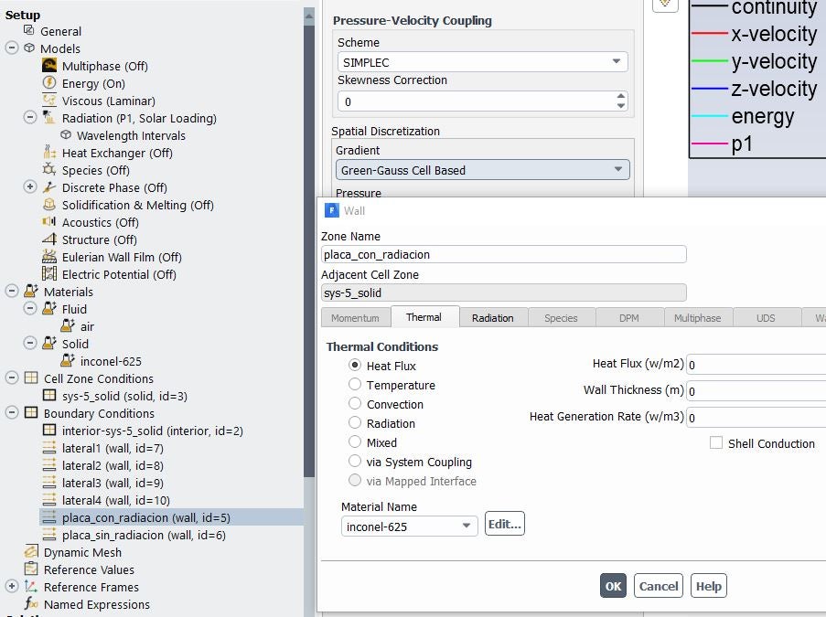Click the Energy (On) lightbulb icon
The image size is (826, 617).
pyautogui.click(x=49, y=83)
